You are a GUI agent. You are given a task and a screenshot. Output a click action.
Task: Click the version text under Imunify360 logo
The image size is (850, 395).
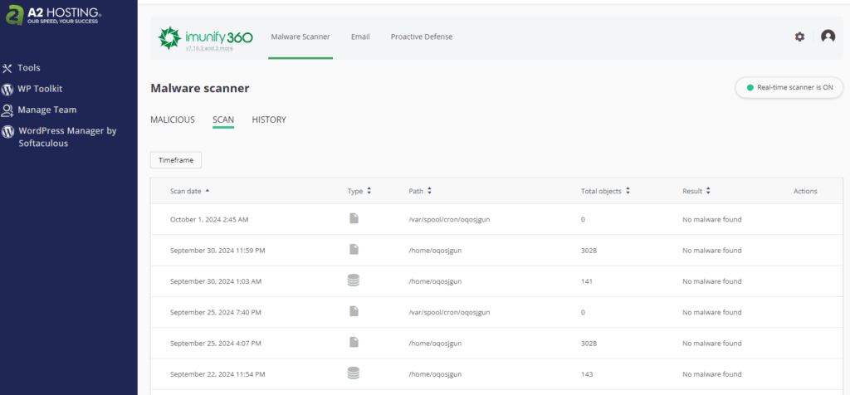pyautogui.click(x=209, y=48)
